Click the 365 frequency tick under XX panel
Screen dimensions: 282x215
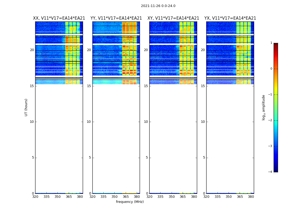click(69, 197)
